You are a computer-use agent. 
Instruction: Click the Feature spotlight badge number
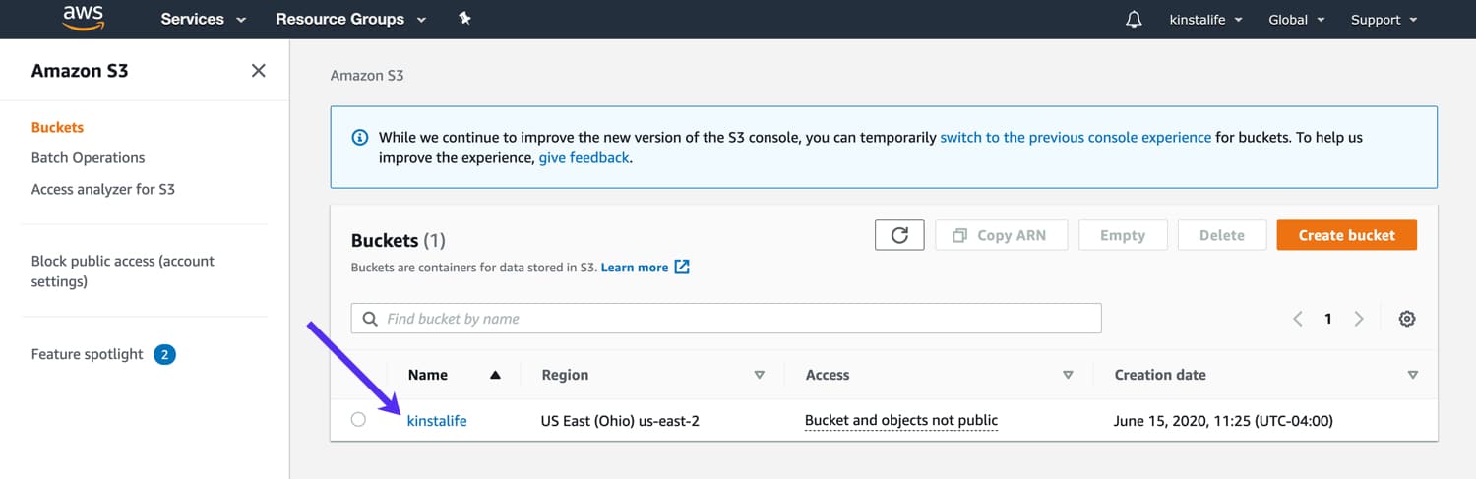coord(164,354)
